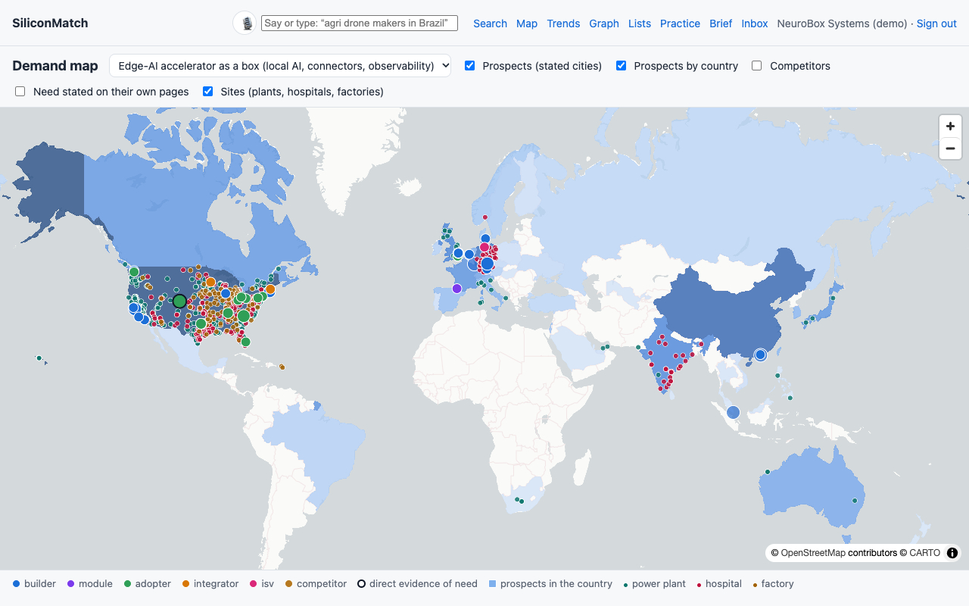Uncheck Prospects (stated cities)
The width and height of the screenshot is (969, 606).
[x=470, y=66]
